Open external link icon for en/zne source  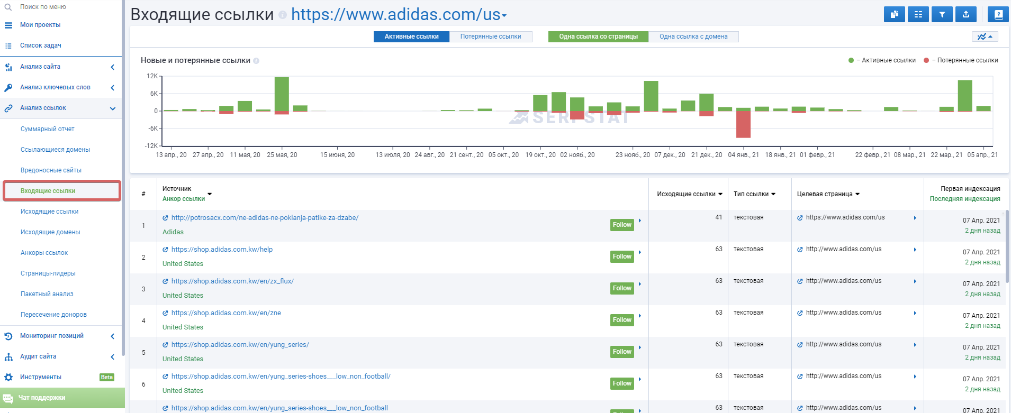[x=165, y=313]
